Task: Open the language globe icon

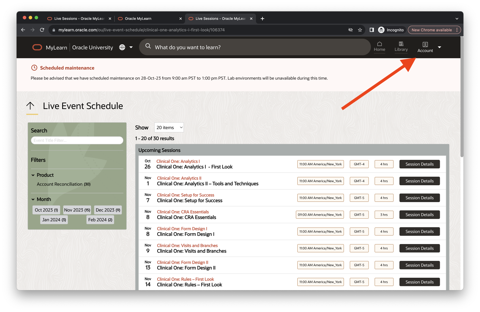Action: click(122, 47)
